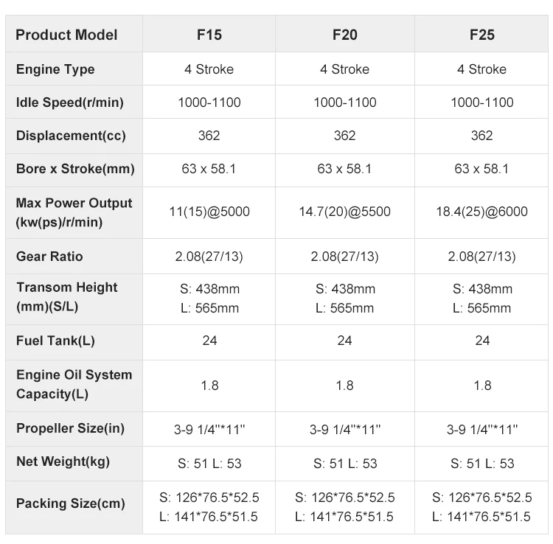The height and width of the screenshot is (544, 553).
Task: Click the F25 power value 18.4(25)@6000
Action: 481,212
